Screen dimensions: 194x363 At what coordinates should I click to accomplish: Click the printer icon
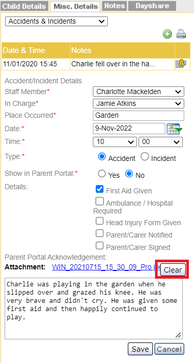(181, 34)
